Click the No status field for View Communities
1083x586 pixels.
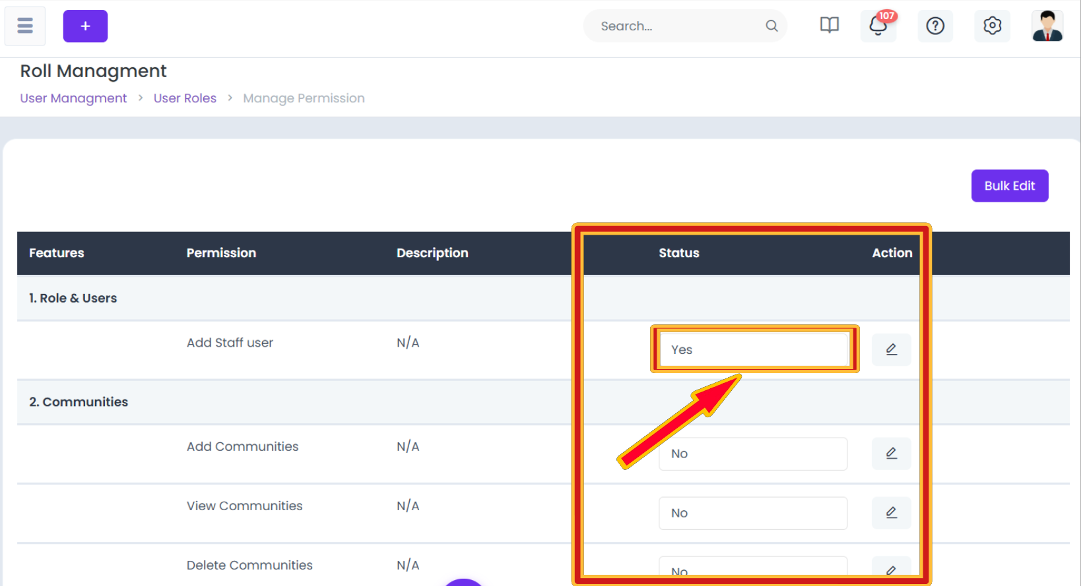click(753, 513)
